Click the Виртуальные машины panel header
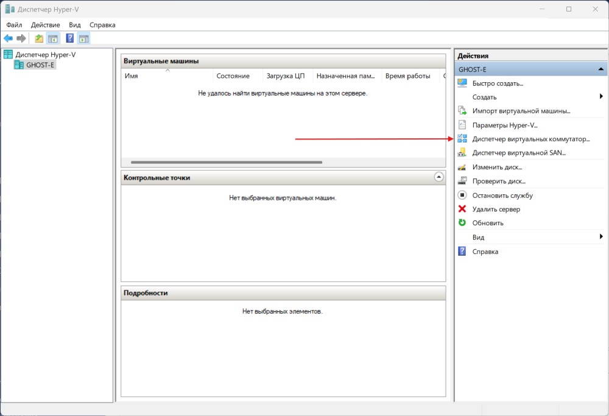This screenshot has height=416, width=609. point(283,61)
